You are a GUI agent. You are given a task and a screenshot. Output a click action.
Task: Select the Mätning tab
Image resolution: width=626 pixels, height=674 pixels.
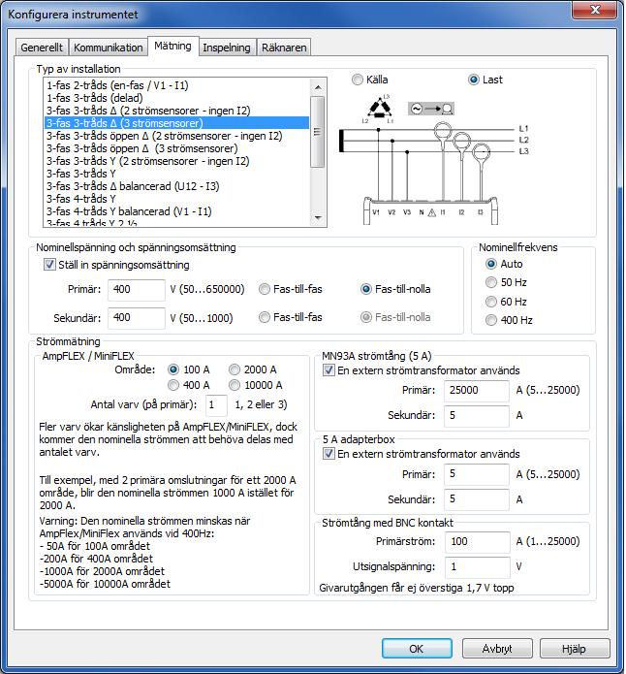tap(172, 46)
